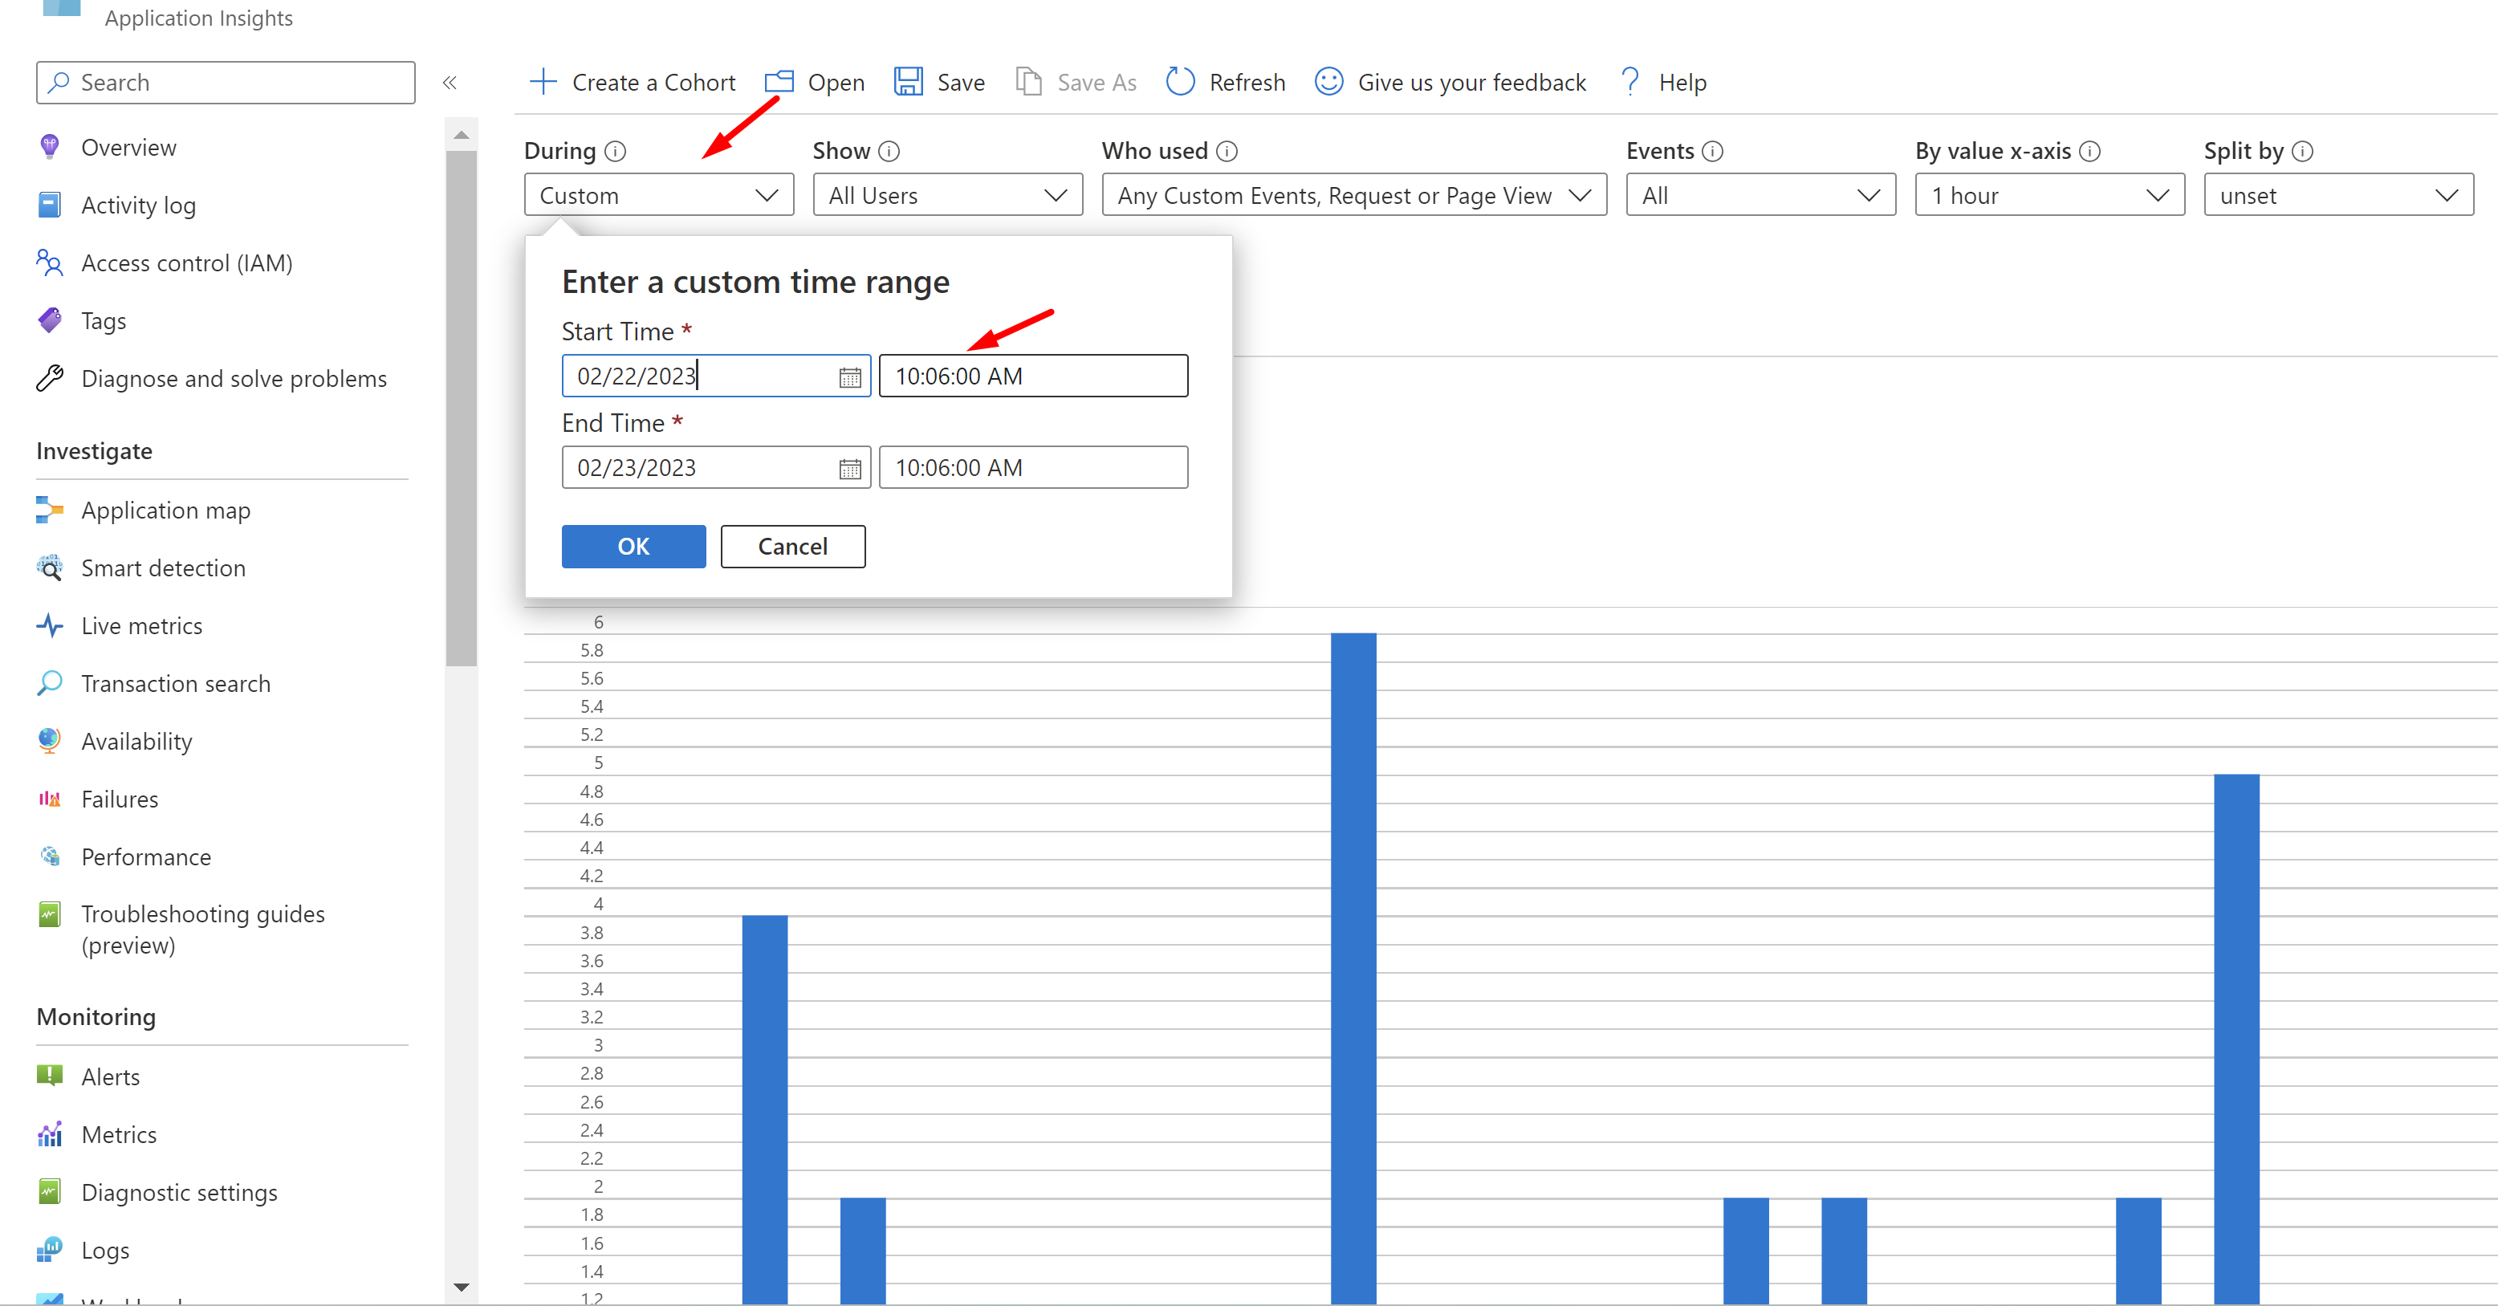Confirm time range with OK
This screenshot has width=2498, height=1306.
point(633,546)
